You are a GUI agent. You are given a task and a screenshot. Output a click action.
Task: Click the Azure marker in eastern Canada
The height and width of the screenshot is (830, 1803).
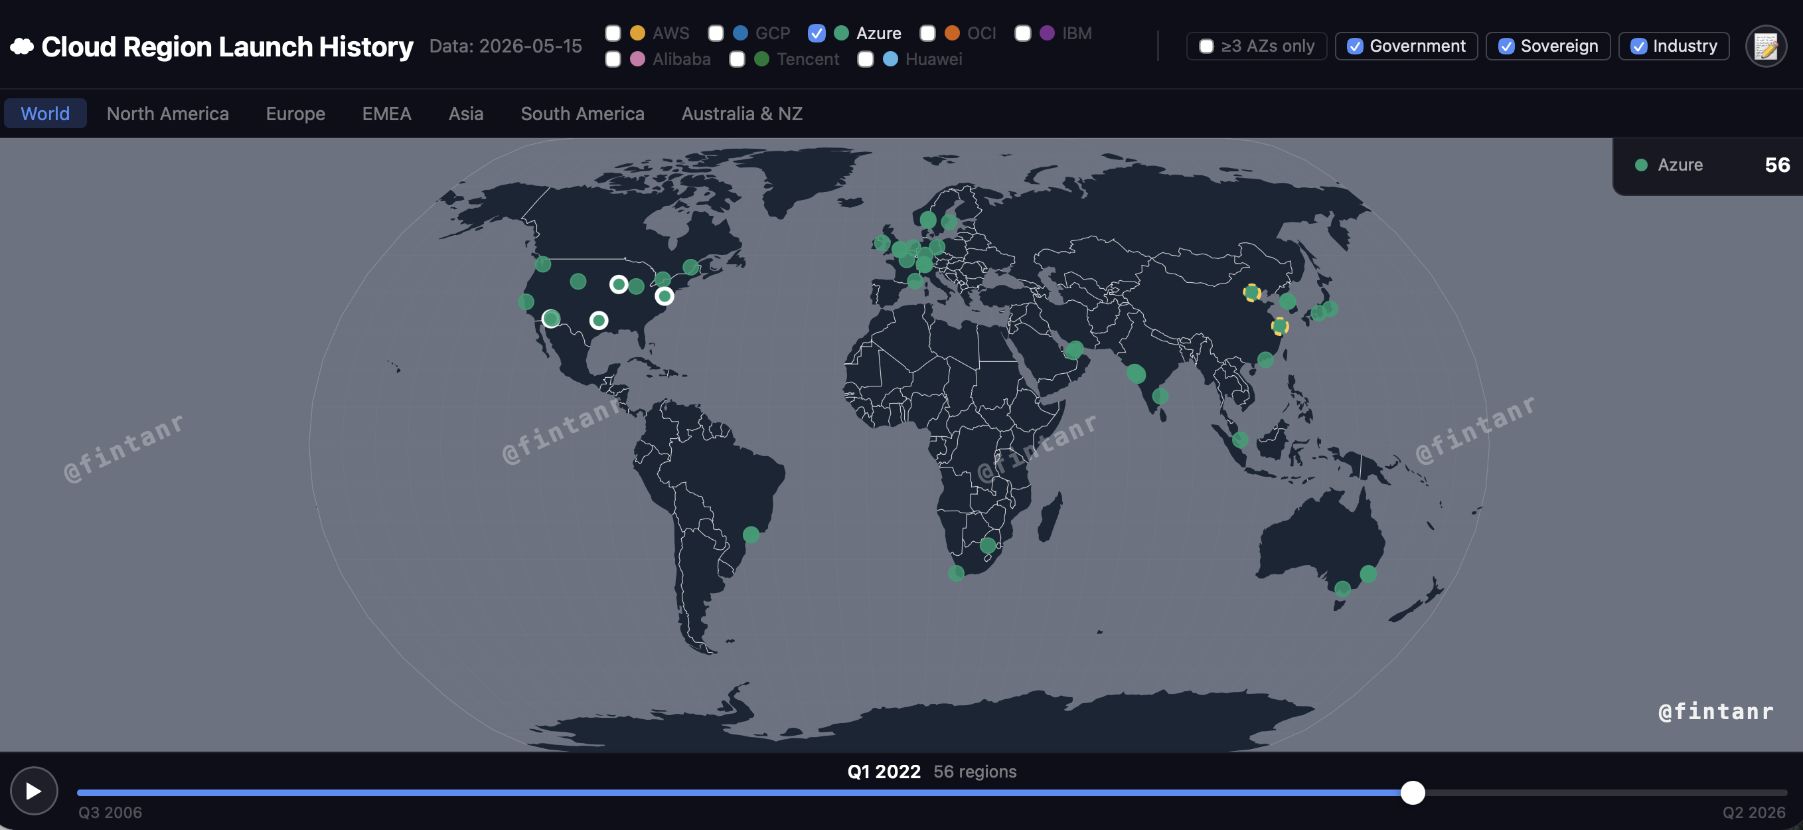coord(691,267)
